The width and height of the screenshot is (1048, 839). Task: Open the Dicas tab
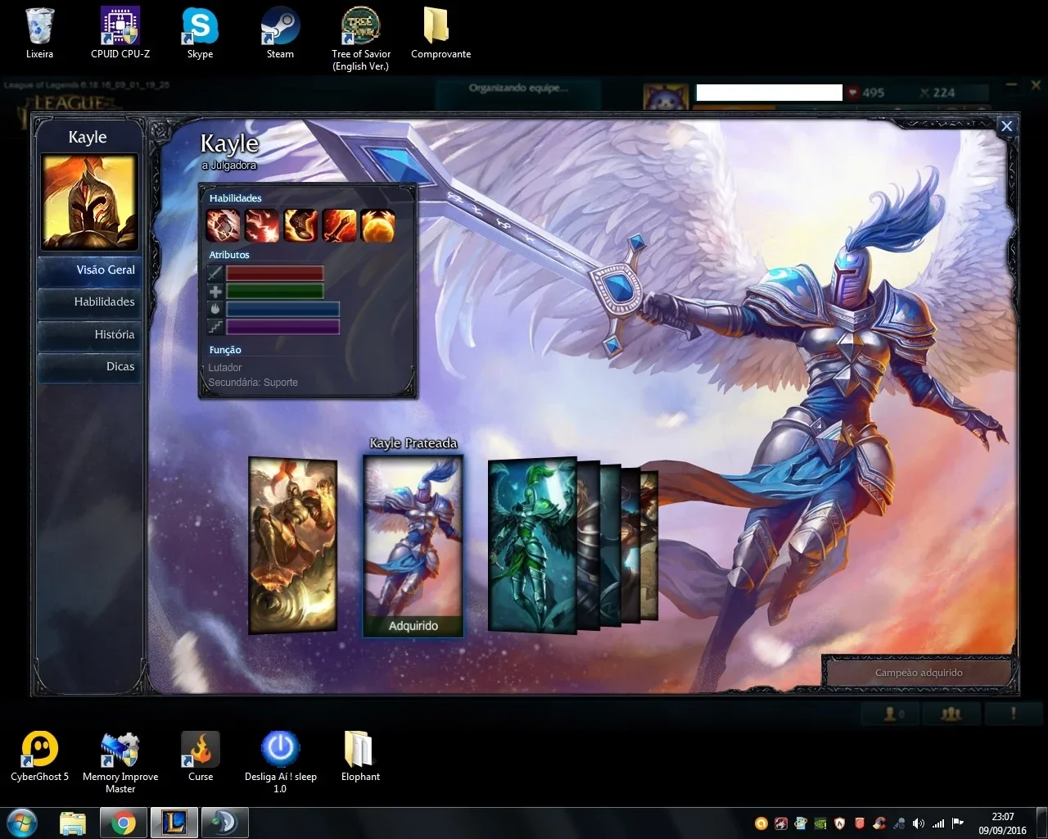[89, 366]
